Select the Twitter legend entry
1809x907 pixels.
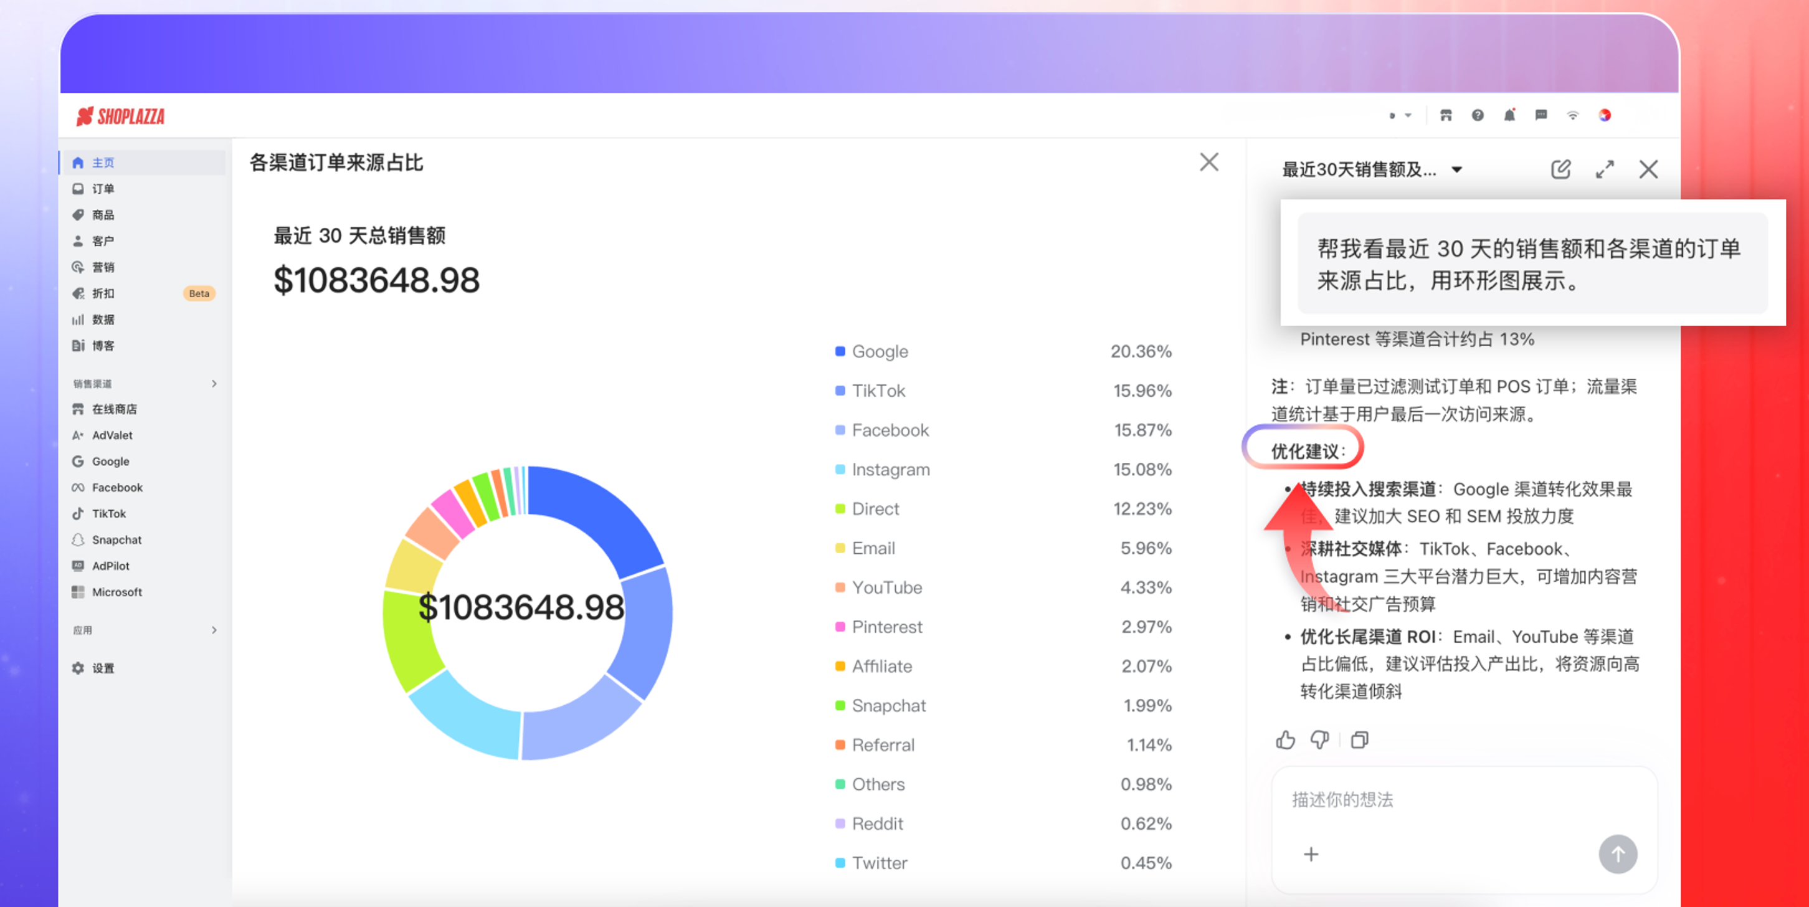click(x=1004, y=862)
